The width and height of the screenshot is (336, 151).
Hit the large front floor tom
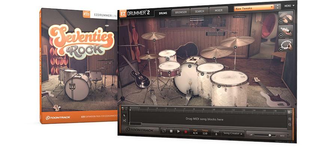pyautogui.click(x=229, y=78)
